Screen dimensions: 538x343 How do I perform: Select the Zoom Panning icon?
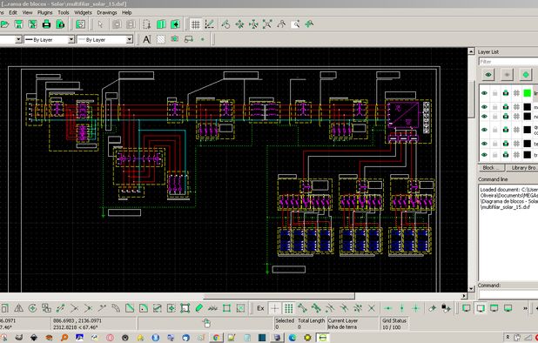coord(310,24)
